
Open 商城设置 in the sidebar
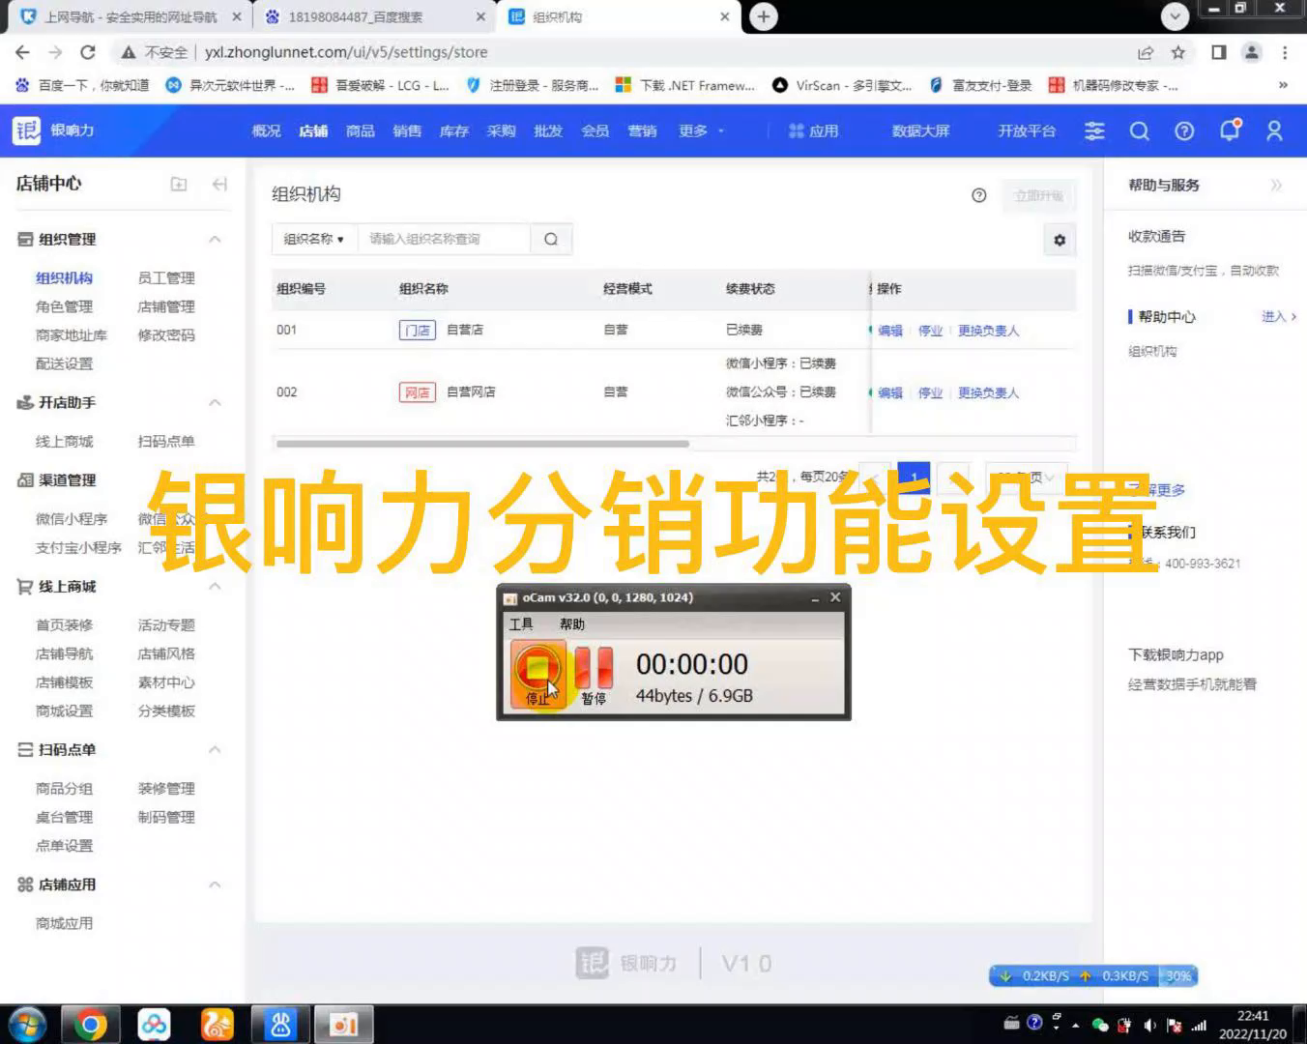click(x=65, y=710)
